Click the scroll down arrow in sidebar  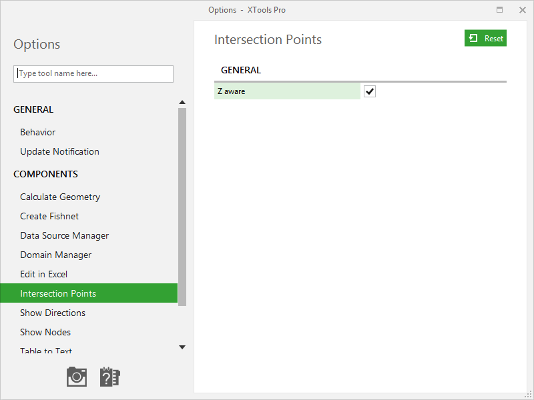[182, 347]
